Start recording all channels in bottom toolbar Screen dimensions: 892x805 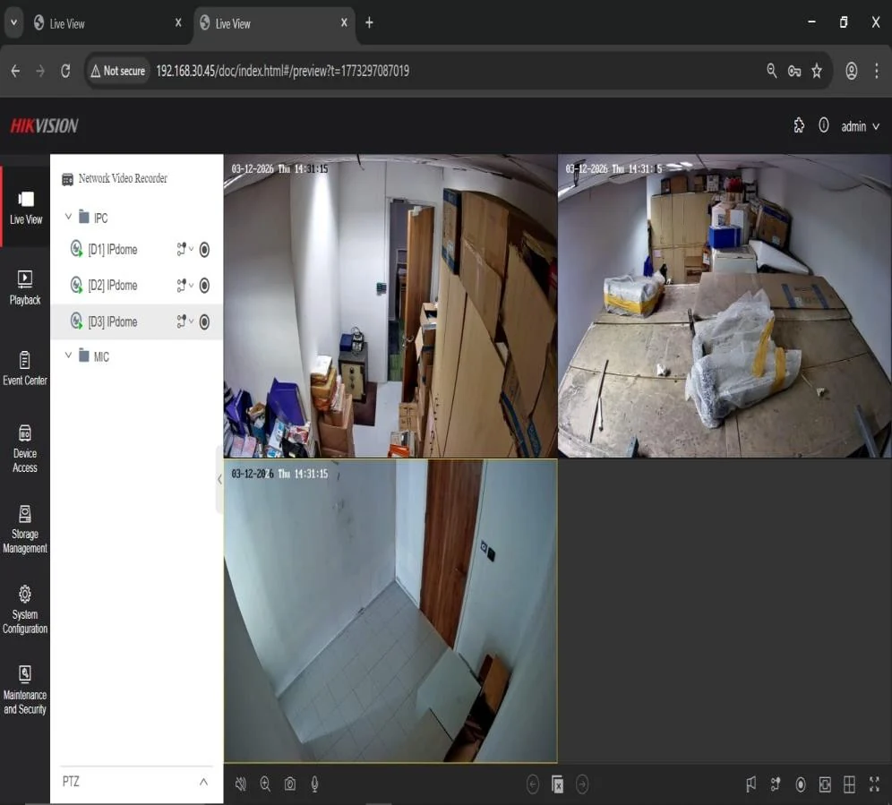coord(801,784)
